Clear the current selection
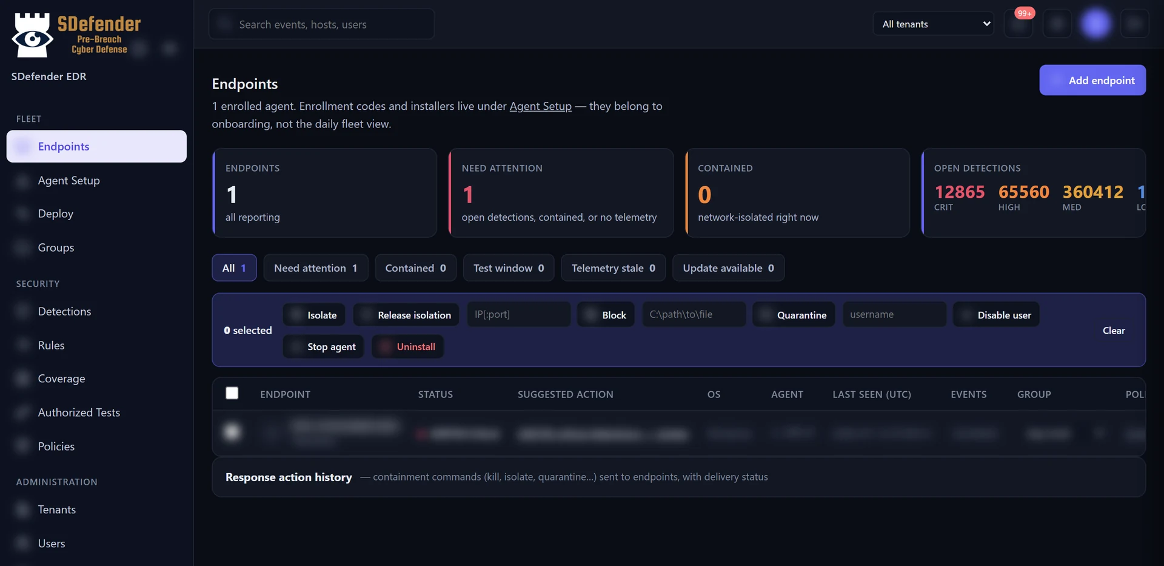 pos(1114,331)
